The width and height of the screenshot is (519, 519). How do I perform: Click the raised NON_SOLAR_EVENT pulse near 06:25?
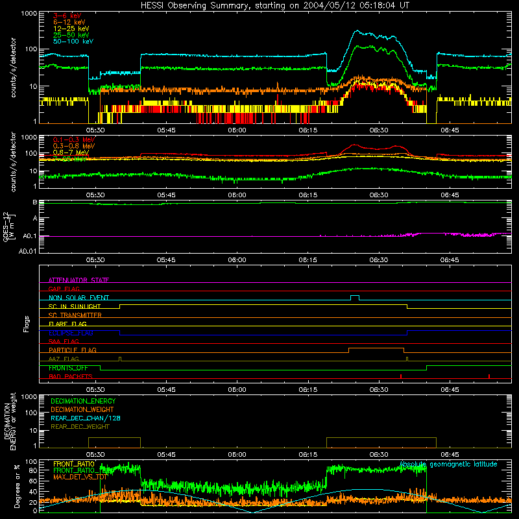355,297
